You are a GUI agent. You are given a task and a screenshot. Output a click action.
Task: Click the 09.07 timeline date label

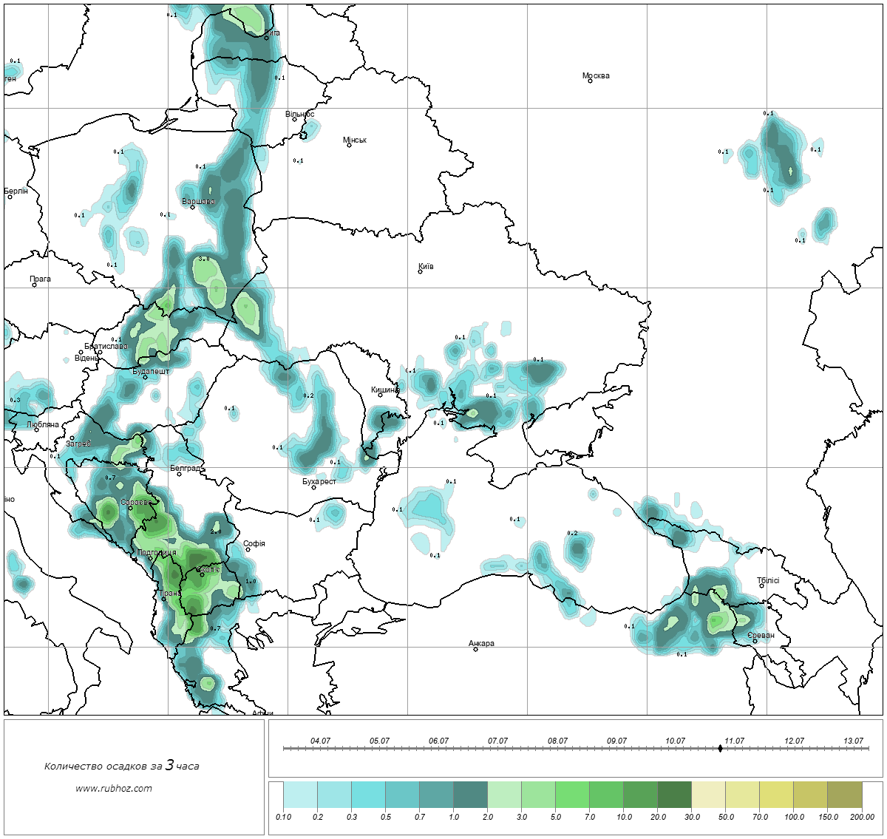(x=616, y=741)
